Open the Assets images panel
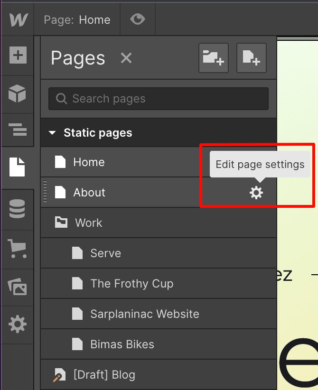 tap(17, 287)
